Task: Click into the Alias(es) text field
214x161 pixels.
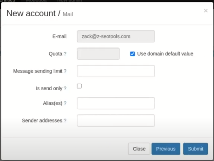Action: [x=116, y=103]
